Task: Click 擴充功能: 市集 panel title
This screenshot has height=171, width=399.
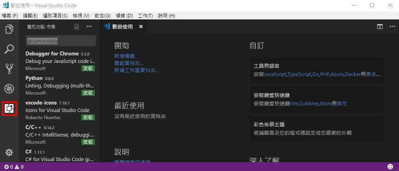Action: click(x=41, y=27)
